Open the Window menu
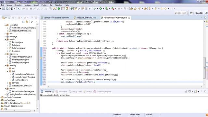 (58, 5)
